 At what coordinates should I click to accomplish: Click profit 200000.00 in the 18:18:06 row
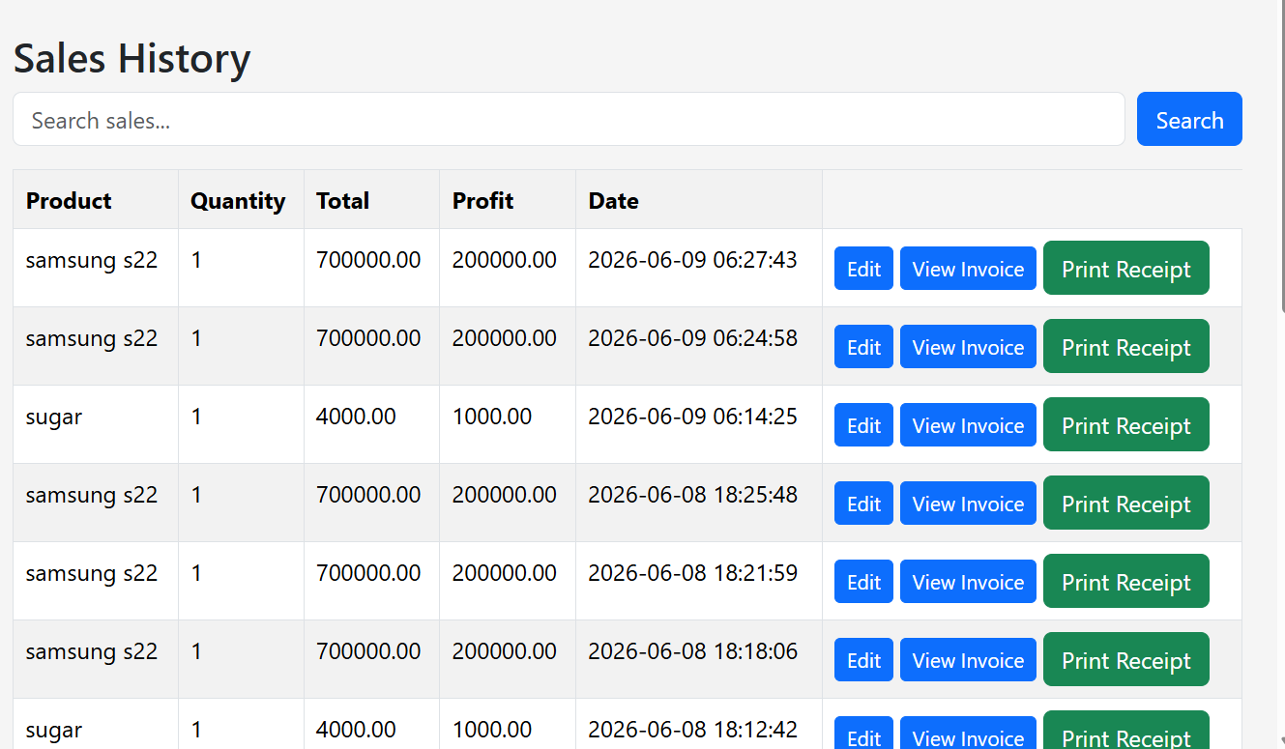(505, 651)
